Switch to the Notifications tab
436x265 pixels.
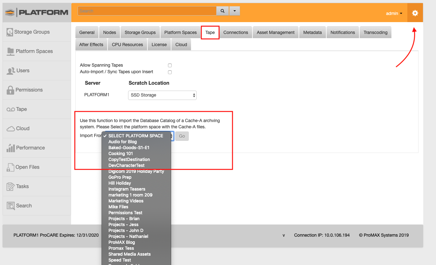[343, 32]
